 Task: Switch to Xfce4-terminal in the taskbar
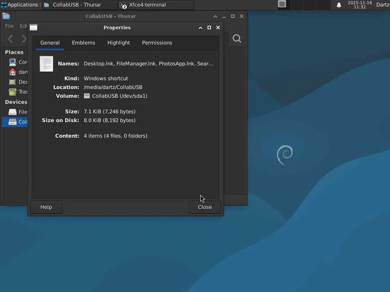point(156,5)
